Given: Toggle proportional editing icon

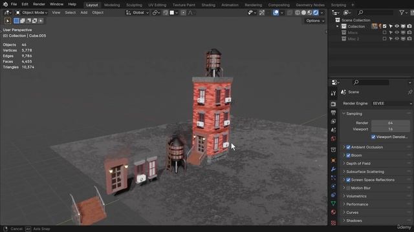Looking at the screenshot, I should coord(183,13).
